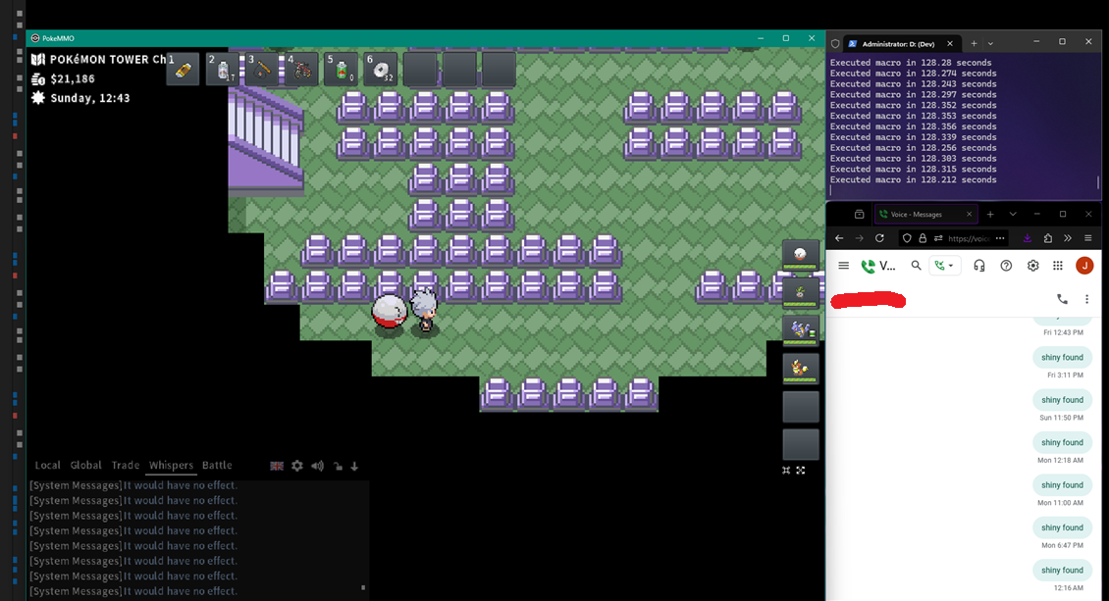Click the Sun 11:50 PM shiny found message
This screenshot has width=1109, height=601.
(1062, 400)
